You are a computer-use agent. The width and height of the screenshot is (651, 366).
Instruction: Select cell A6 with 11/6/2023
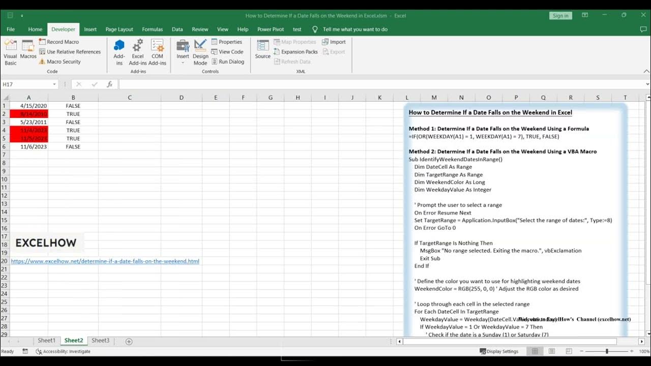coord(28,146)
